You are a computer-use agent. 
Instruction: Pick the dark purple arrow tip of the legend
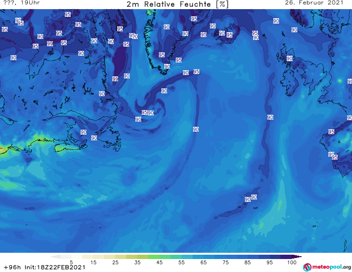tap(297, 257)
